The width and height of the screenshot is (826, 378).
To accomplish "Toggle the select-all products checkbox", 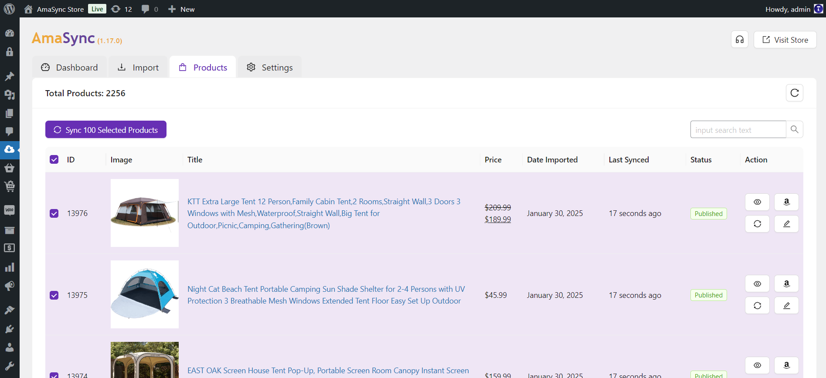I will click(x=54, y=160).
